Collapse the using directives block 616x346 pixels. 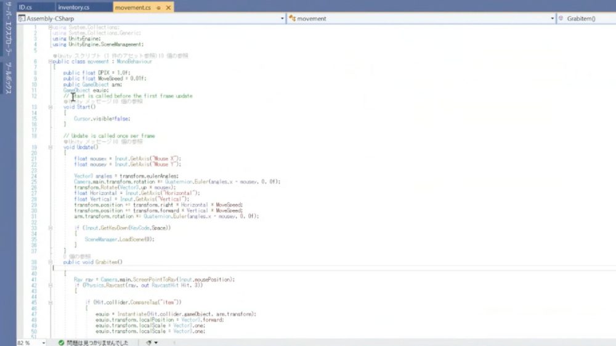[x=51, y=27]
